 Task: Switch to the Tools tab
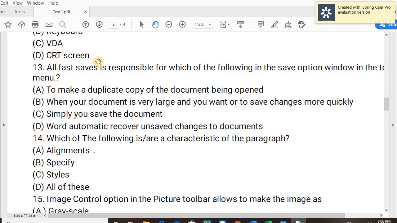tap(19, 12)
